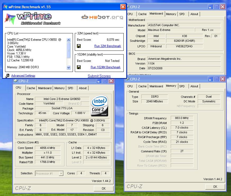Click motherboard Model field Maximus Extreme

coord(171,30)
